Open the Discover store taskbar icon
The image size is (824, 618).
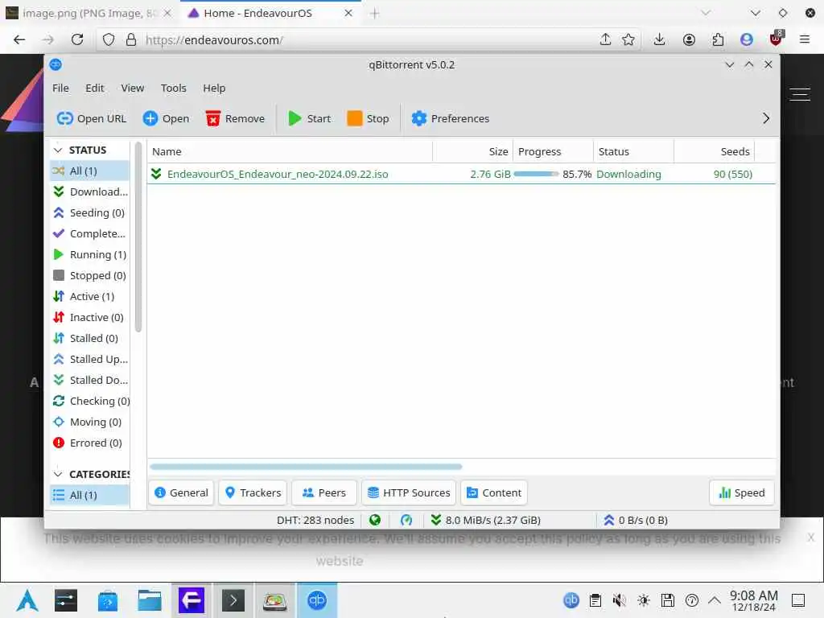(x=108, y=600)
